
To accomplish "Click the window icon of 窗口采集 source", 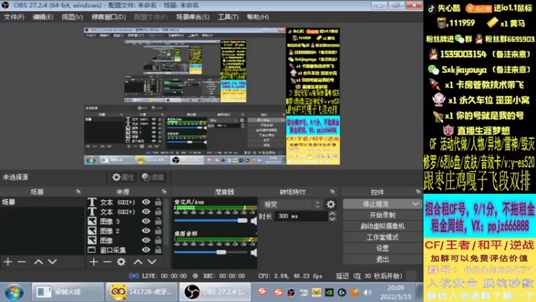I will coord(92,250).
